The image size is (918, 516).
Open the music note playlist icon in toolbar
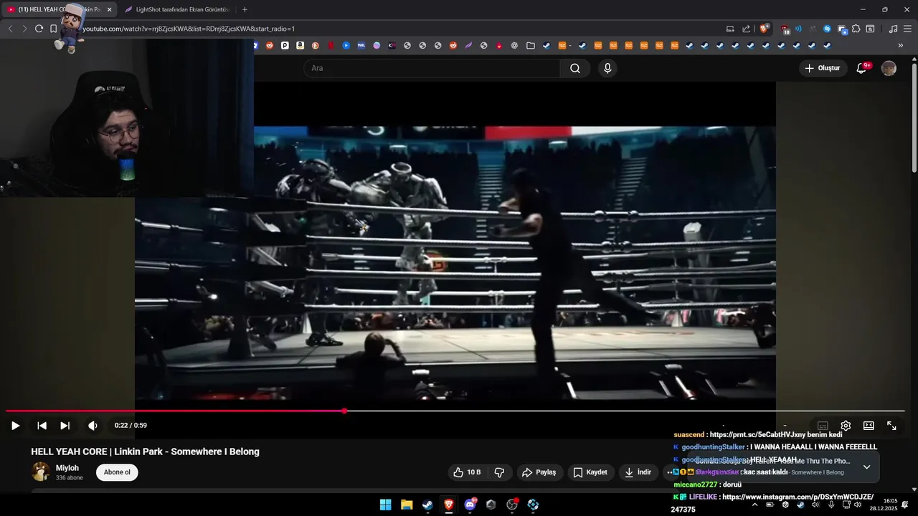[893, 29]
